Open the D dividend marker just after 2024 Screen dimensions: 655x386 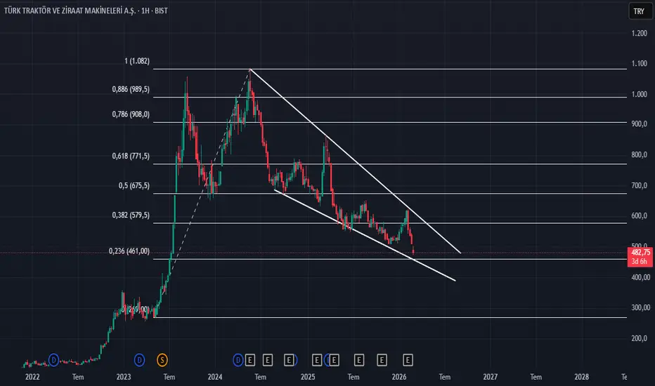(238, 360)
